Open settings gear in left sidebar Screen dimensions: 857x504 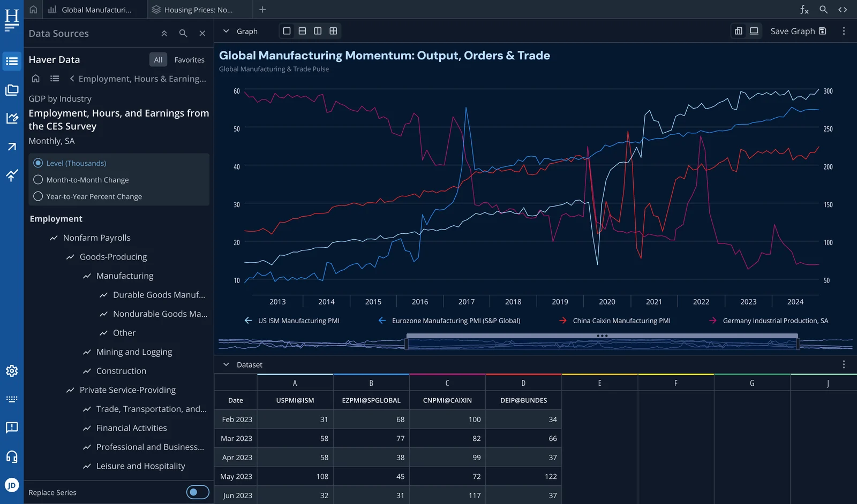point(12,371)
